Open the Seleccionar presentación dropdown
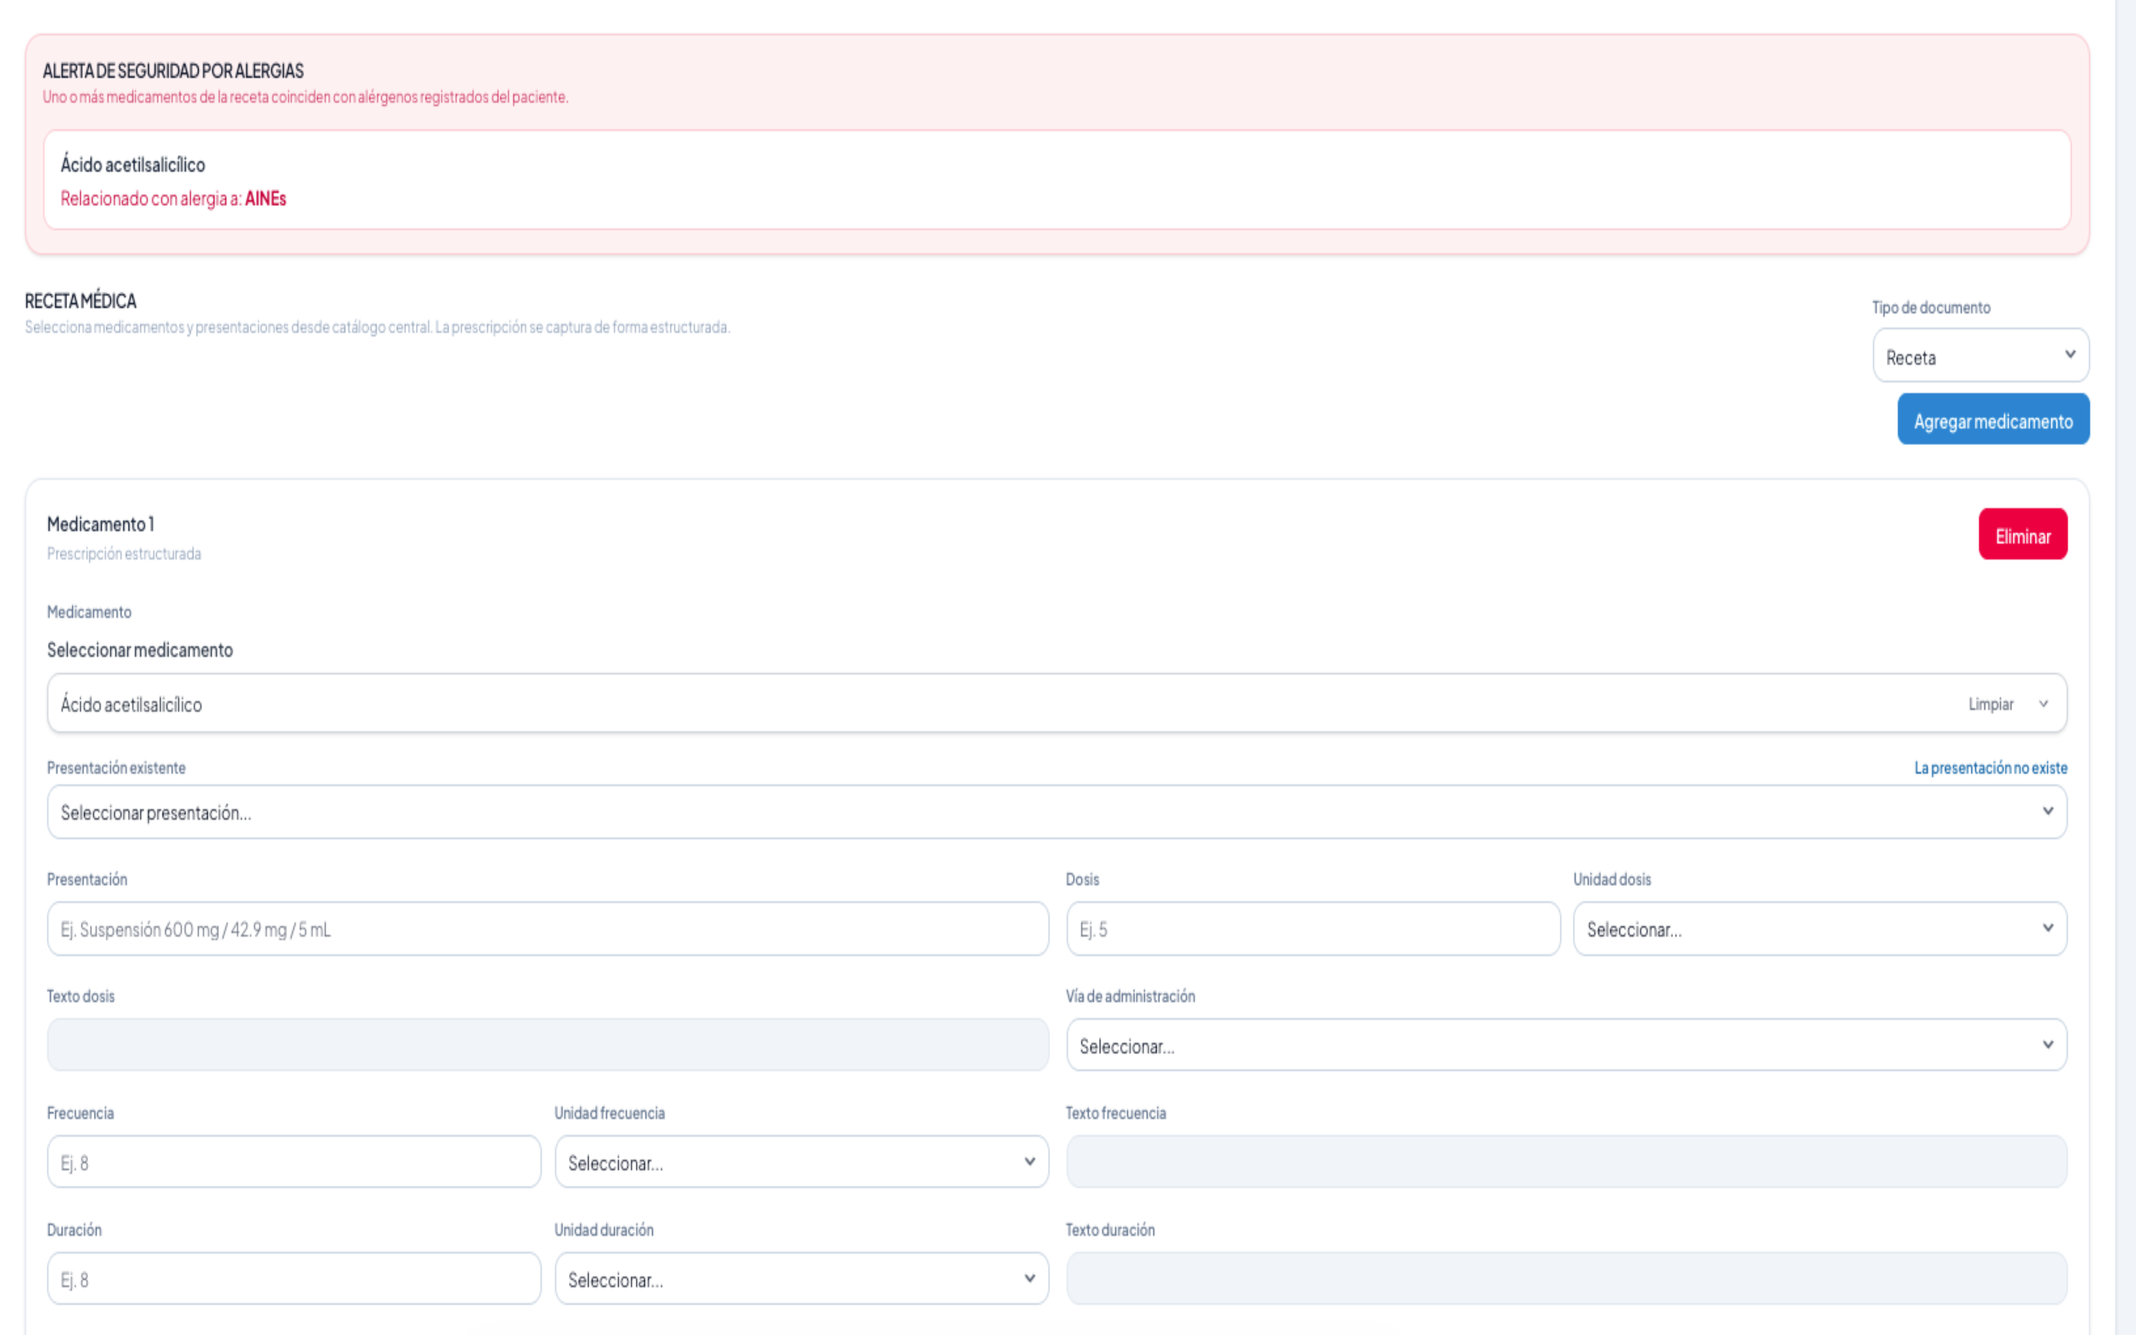Image resolution: width=2136 pixels, height=1335 pixels. click(x=1056, y=812)
